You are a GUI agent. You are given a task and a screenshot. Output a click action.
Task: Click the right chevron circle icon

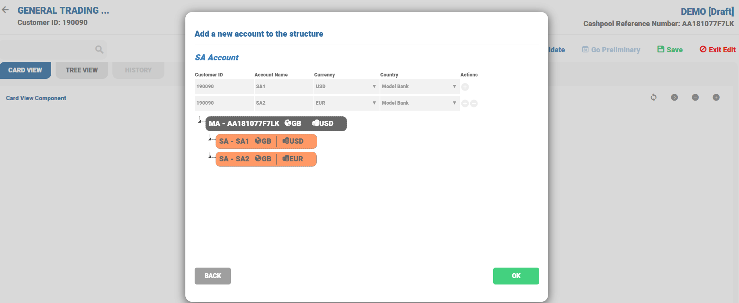coord(675,97)
